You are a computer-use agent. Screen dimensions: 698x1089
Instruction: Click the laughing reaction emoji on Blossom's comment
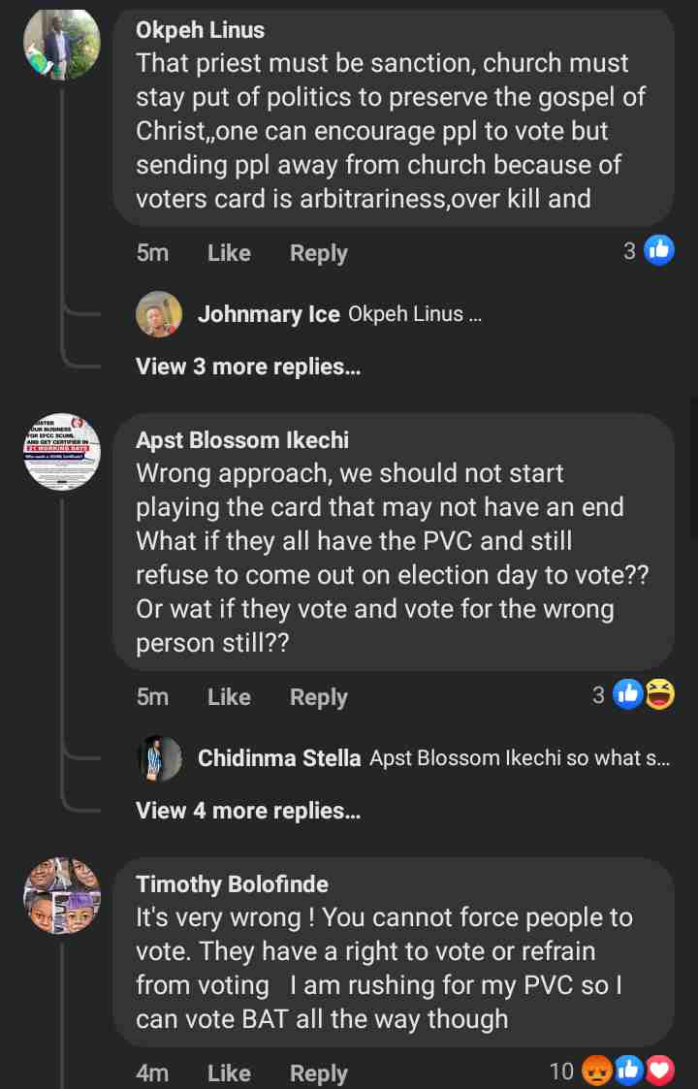click(660, 694)
